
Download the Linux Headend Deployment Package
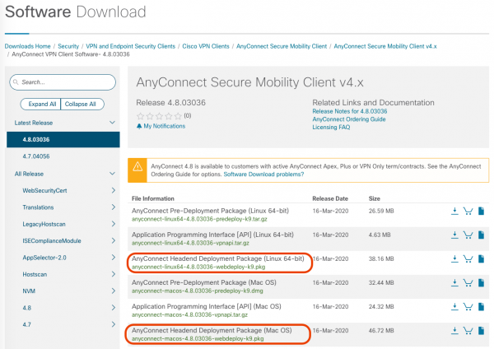tap(454, 259)
